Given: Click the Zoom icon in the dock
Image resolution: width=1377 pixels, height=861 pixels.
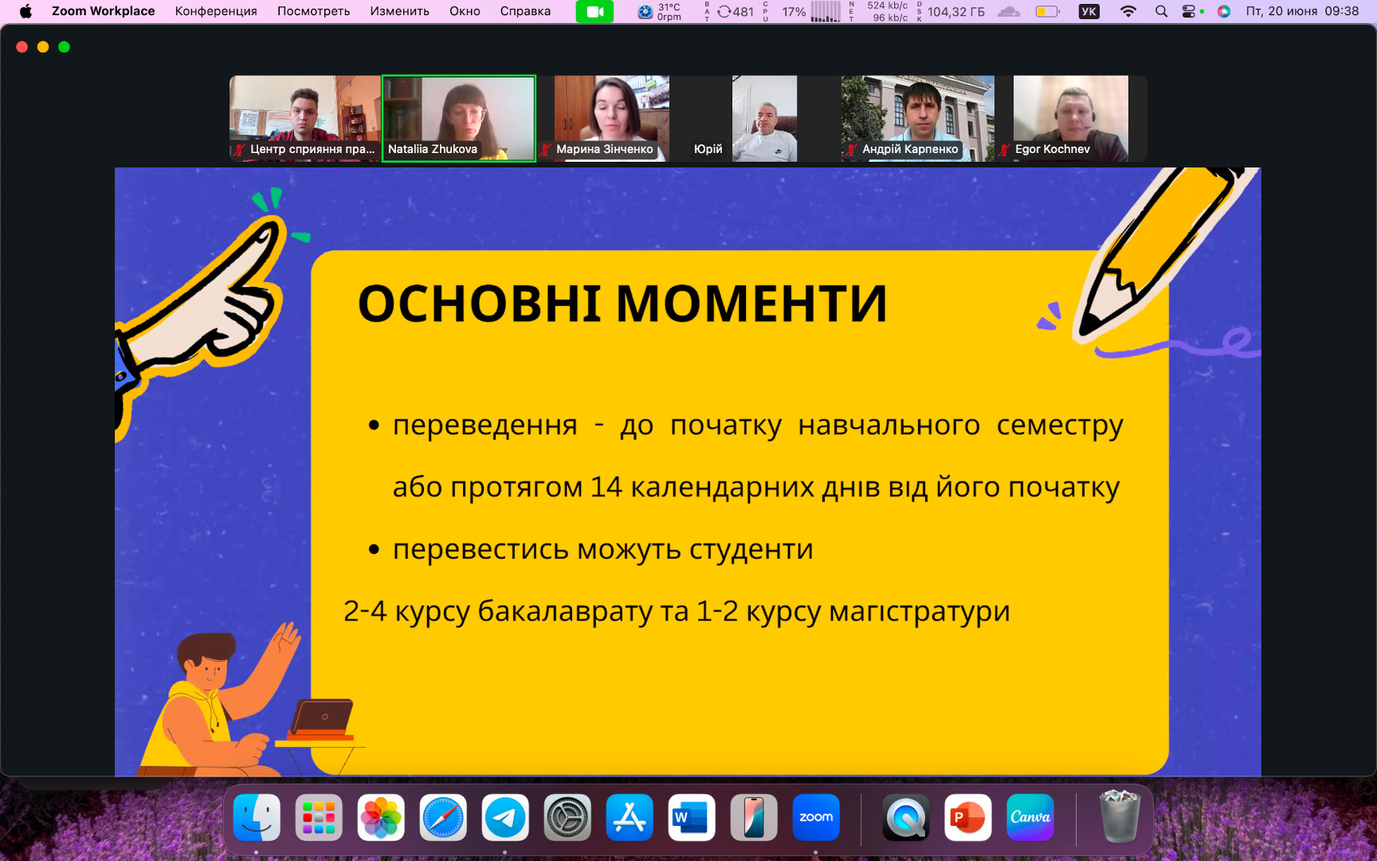Looking at the screenshot, I should pyautogui.click(x=815, y=818).
